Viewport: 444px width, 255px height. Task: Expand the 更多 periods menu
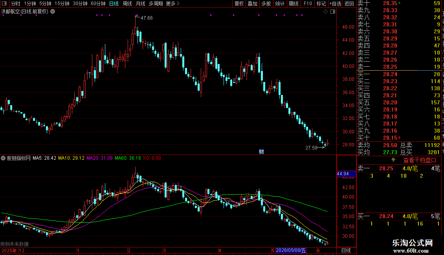pos(172,4)
